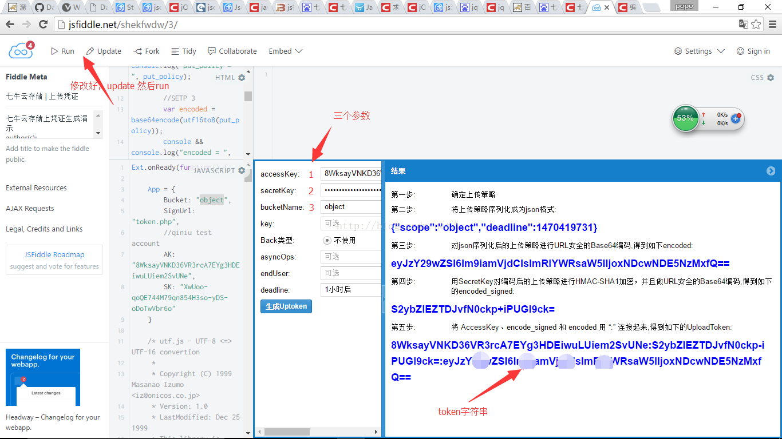Click the 生成Uptoken button
Screen dimensions: 782x439
pos(286,306)
